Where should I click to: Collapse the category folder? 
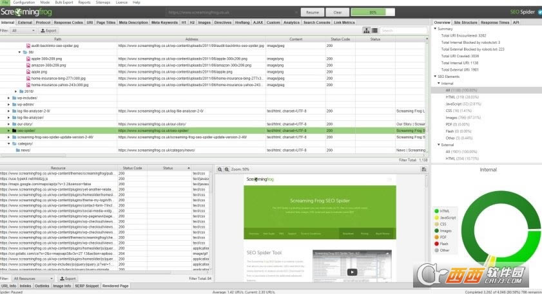[8, 143]
